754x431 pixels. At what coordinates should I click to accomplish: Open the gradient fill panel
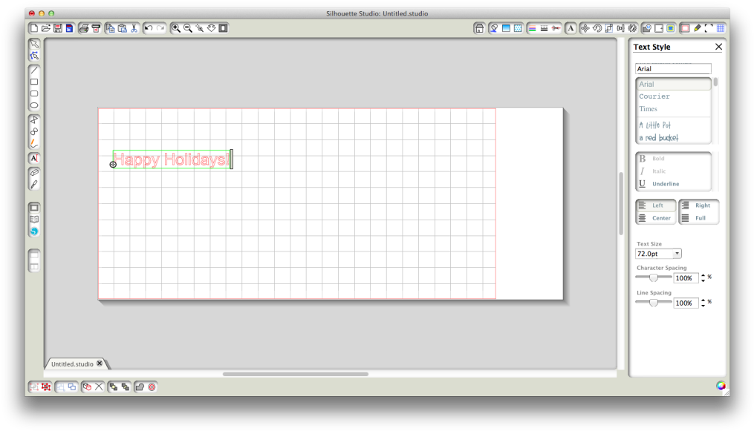(x=506, y=28)
